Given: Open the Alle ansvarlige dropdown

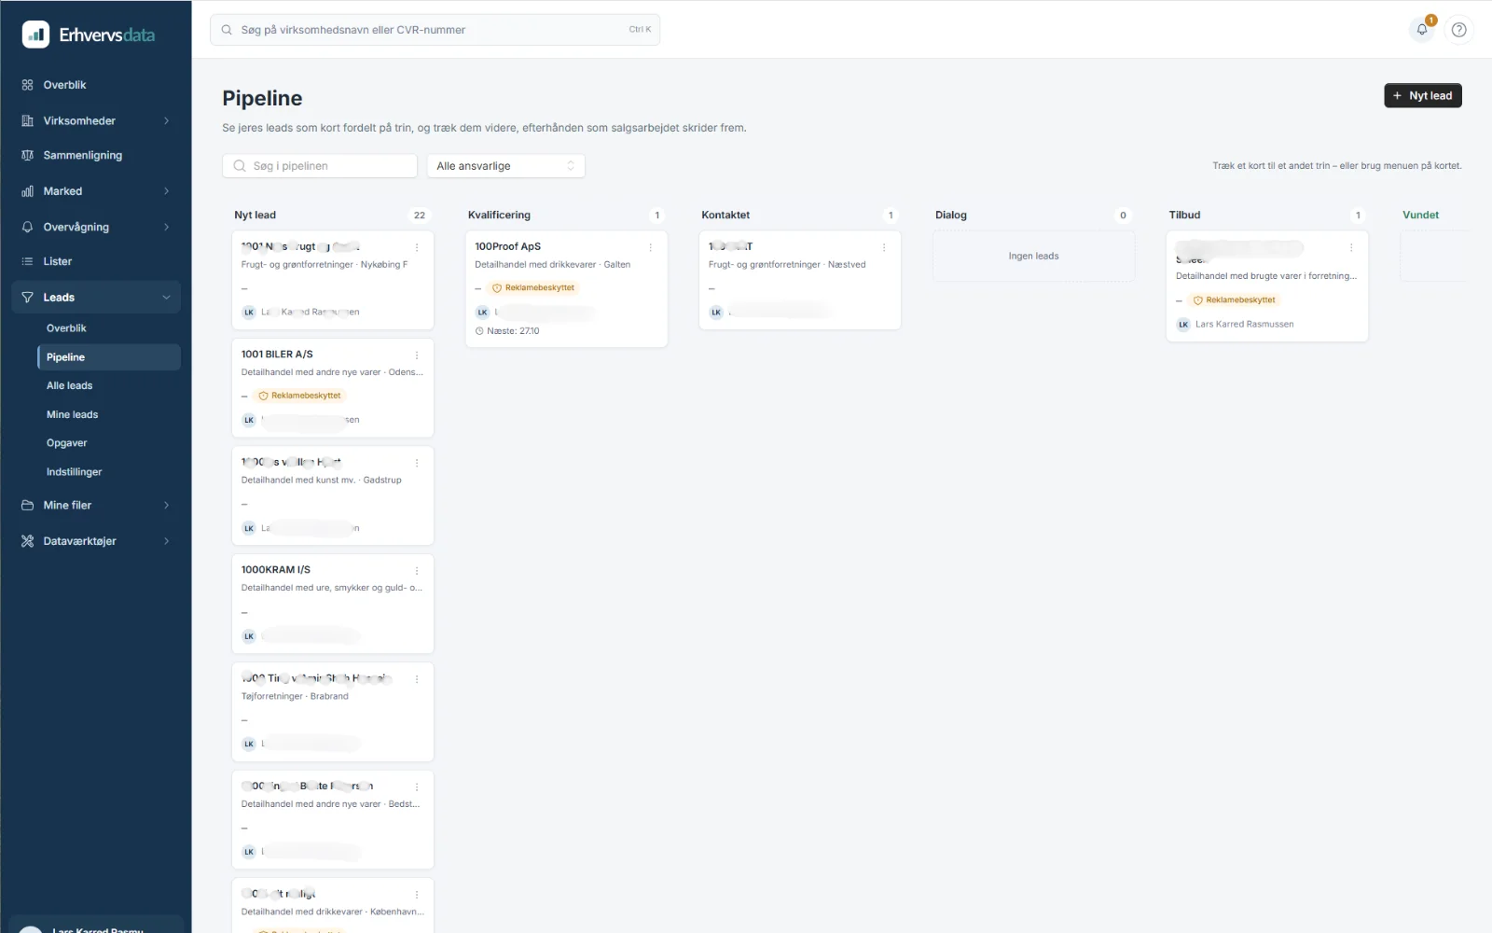Looking at the screenshot, I should point(506,166).
